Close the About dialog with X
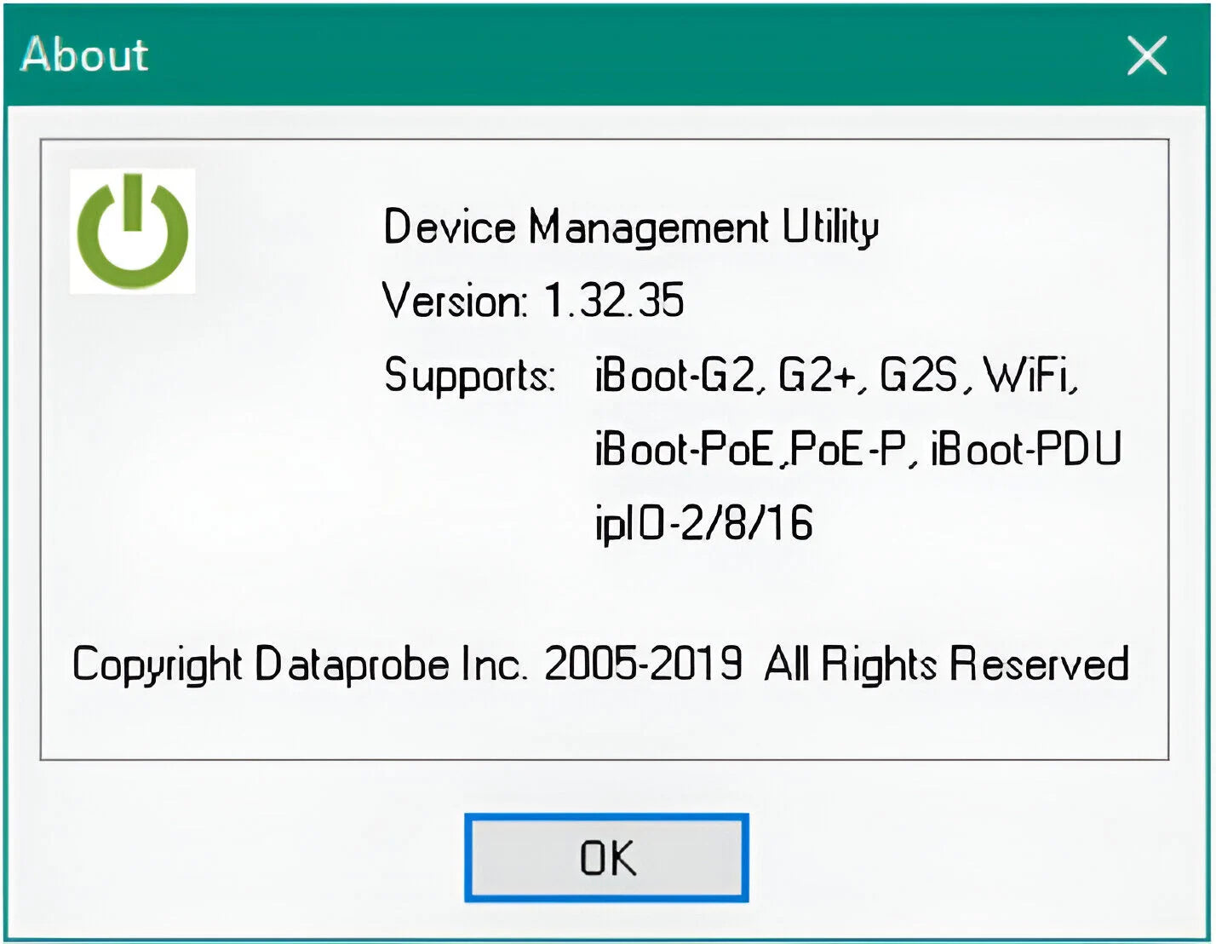Image resolution: width=1216 pixels, height=944 pixels. (x=1148, y=54)
